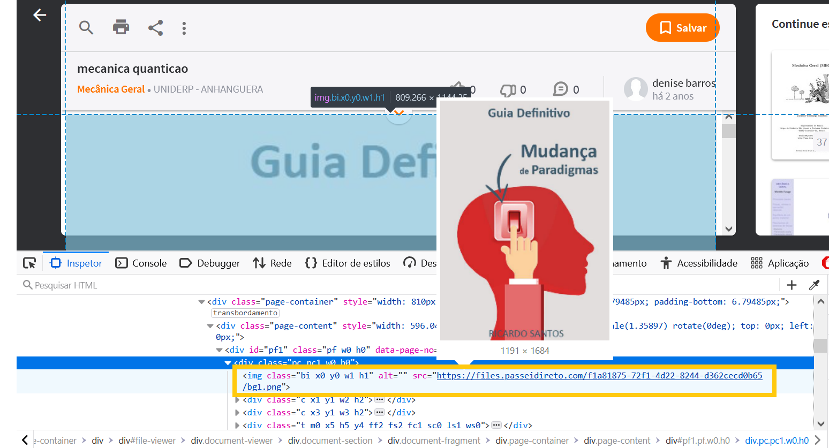Open comments with the speech bubble icon

(x=560, y=89)
